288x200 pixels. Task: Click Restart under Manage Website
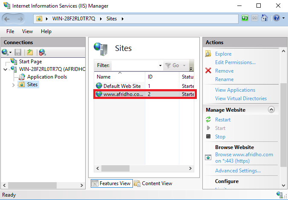[x=223, y=120]
